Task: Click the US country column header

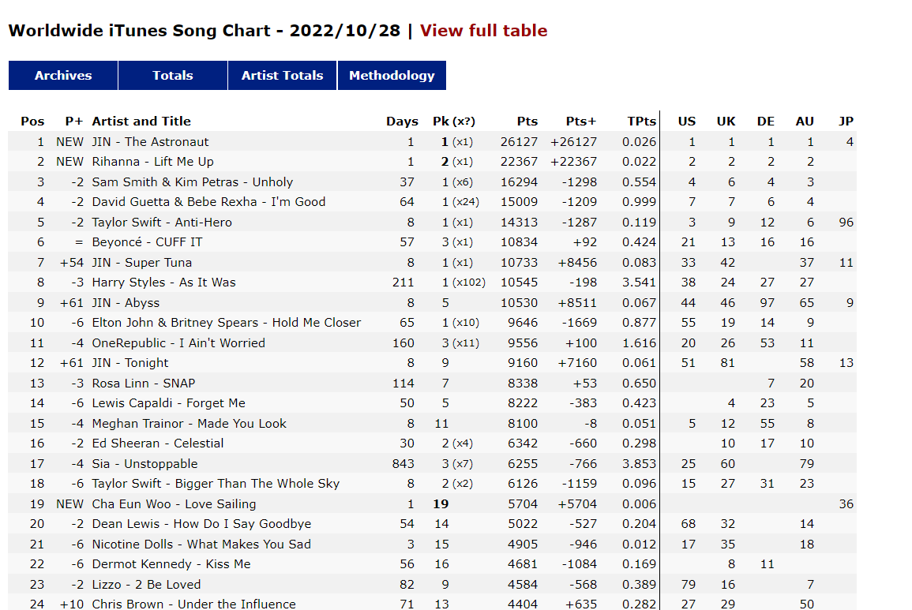Action: pyautogui.click(x=686, y=121)
